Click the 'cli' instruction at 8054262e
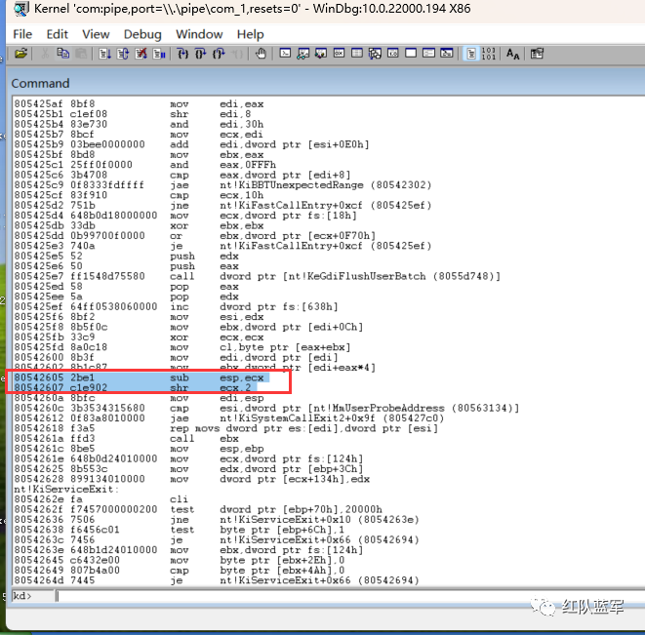The height and width of the screenshot is (635, 645). (x=101, y=499)
